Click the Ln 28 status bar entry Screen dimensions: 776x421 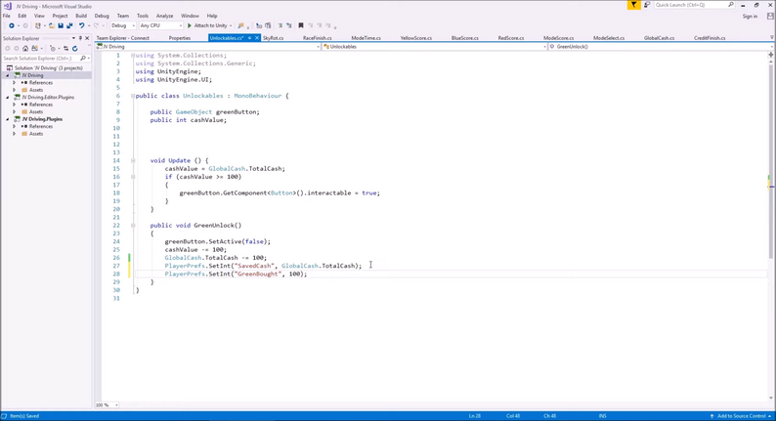coord(475,416)
